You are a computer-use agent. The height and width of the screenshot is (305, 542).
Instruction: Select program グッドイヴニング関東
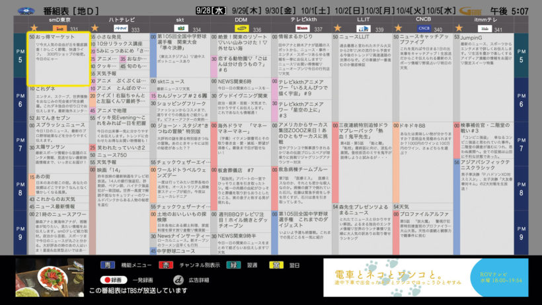[241, 107]
